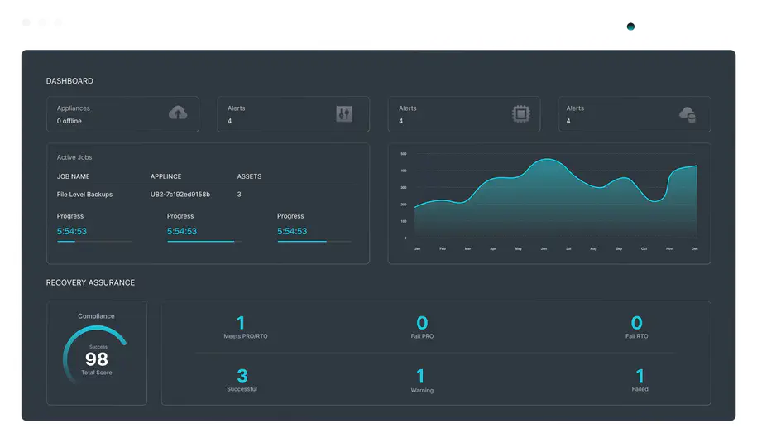Viewport: 757px width, 438px height.
Task: Click the Compliance gauge showing score 98
Action: point(97,358)
